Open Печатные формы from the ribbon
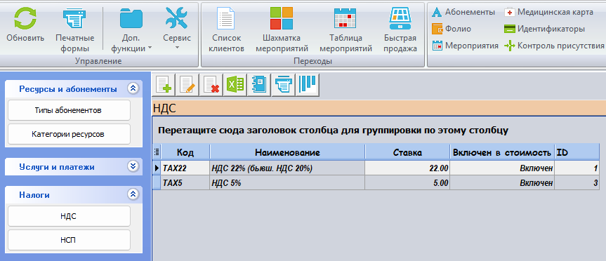The width and height of the screenshot is (606, 261). coord(74,30)
